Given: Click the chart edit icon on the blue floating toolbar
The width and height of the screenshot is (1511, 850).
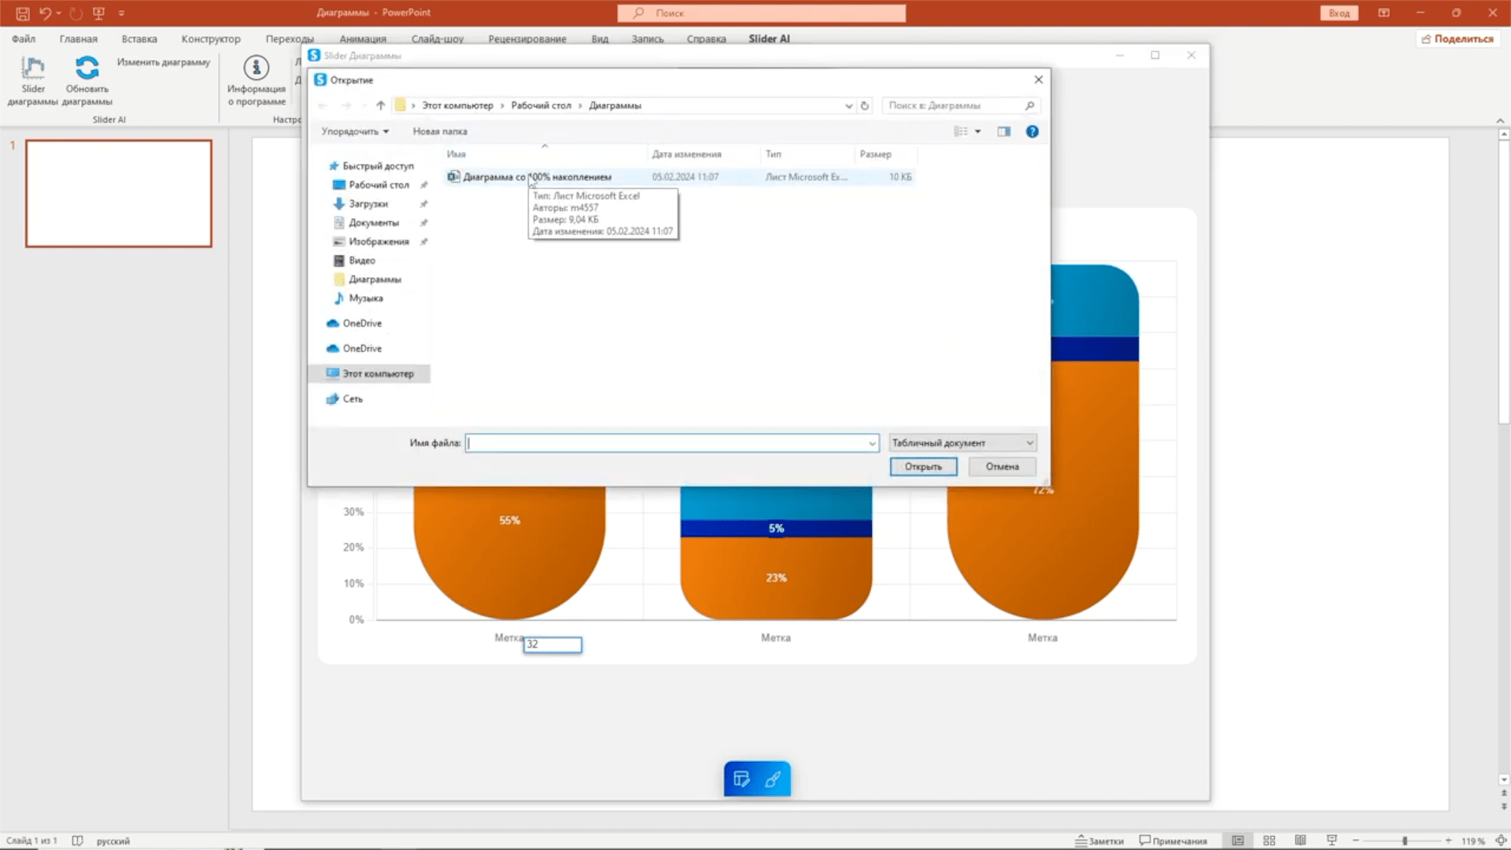Looking at the screenshot, I should tap(741, 779).
